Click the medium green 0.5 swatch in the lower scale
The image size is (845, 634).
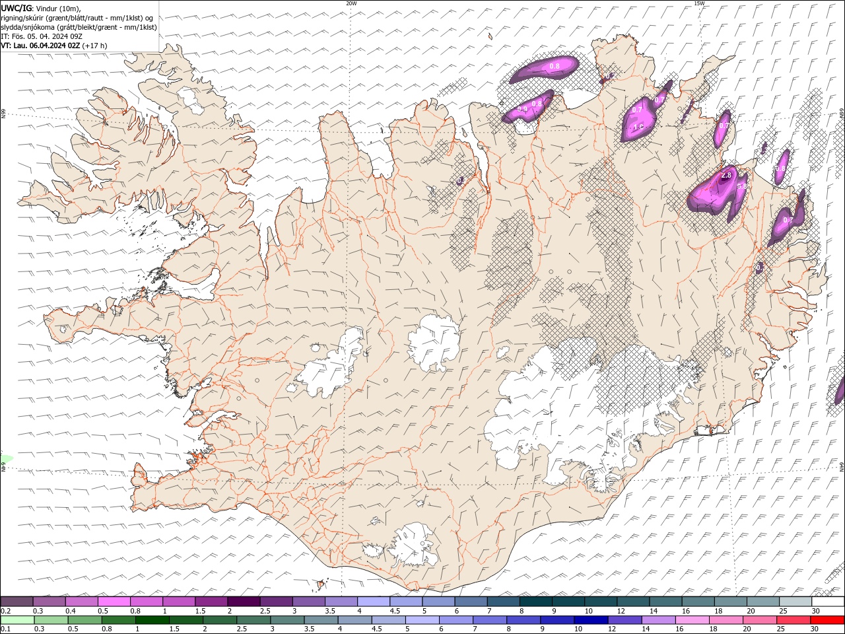(85, 620)
